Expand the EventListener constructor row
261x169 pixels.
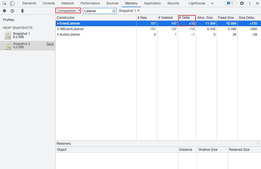point(58,23)
